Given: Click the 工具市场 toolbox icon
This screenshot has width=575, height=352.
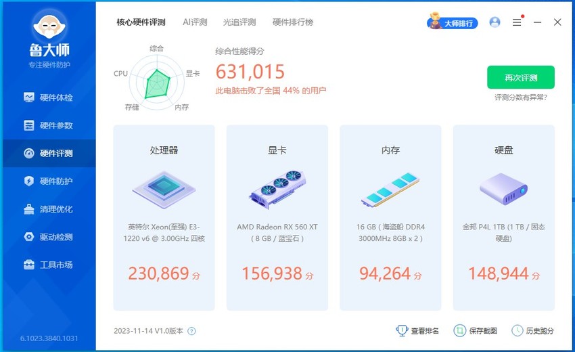Looking at the screenshot, I should tap(28, 265).
